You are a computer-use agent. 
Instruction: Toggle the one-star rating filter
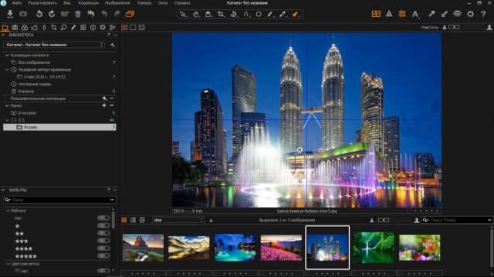[103, 225]
